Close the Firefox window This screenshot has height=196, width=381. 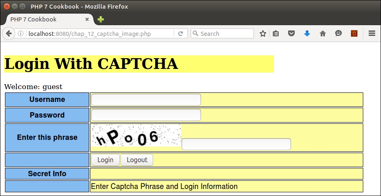click(7, 6)
